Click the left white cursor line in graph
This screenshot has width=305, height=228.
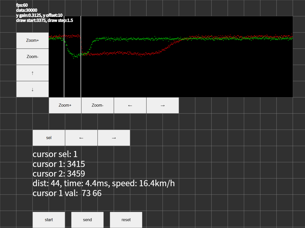pyautogui.click(x=64, y=76)
